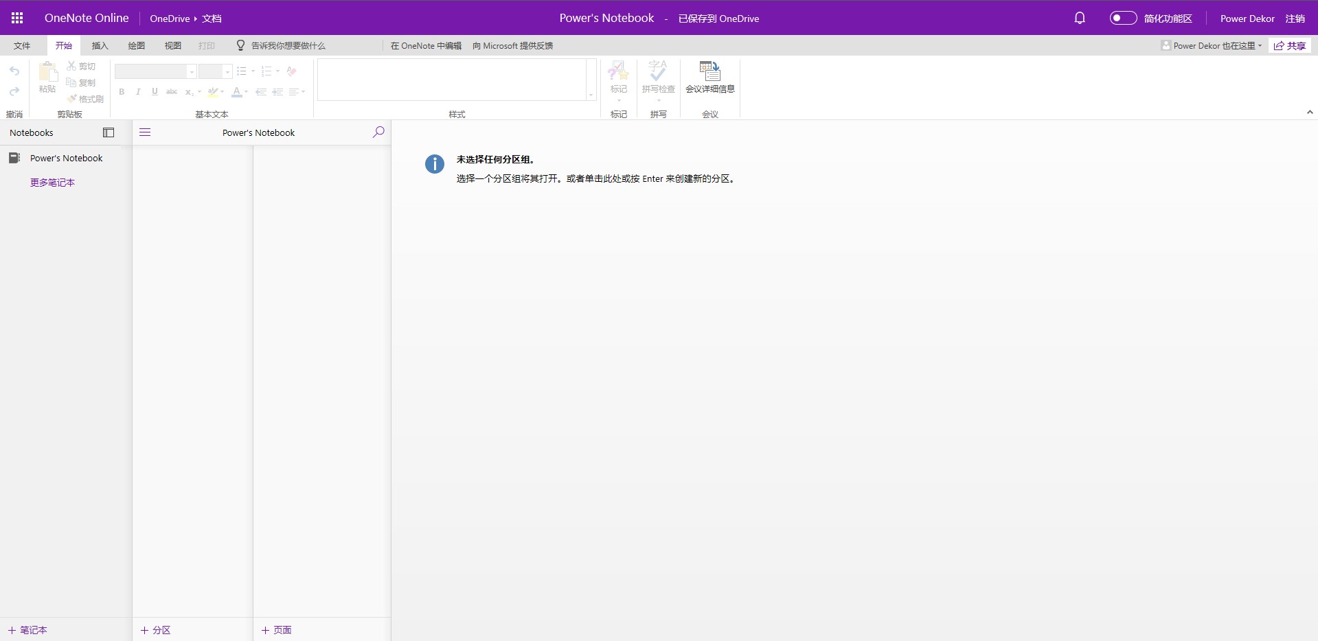Screen dimensions: 1318x641
Task: Toggle navigation hamburger icon
Action: pos(145,132)
